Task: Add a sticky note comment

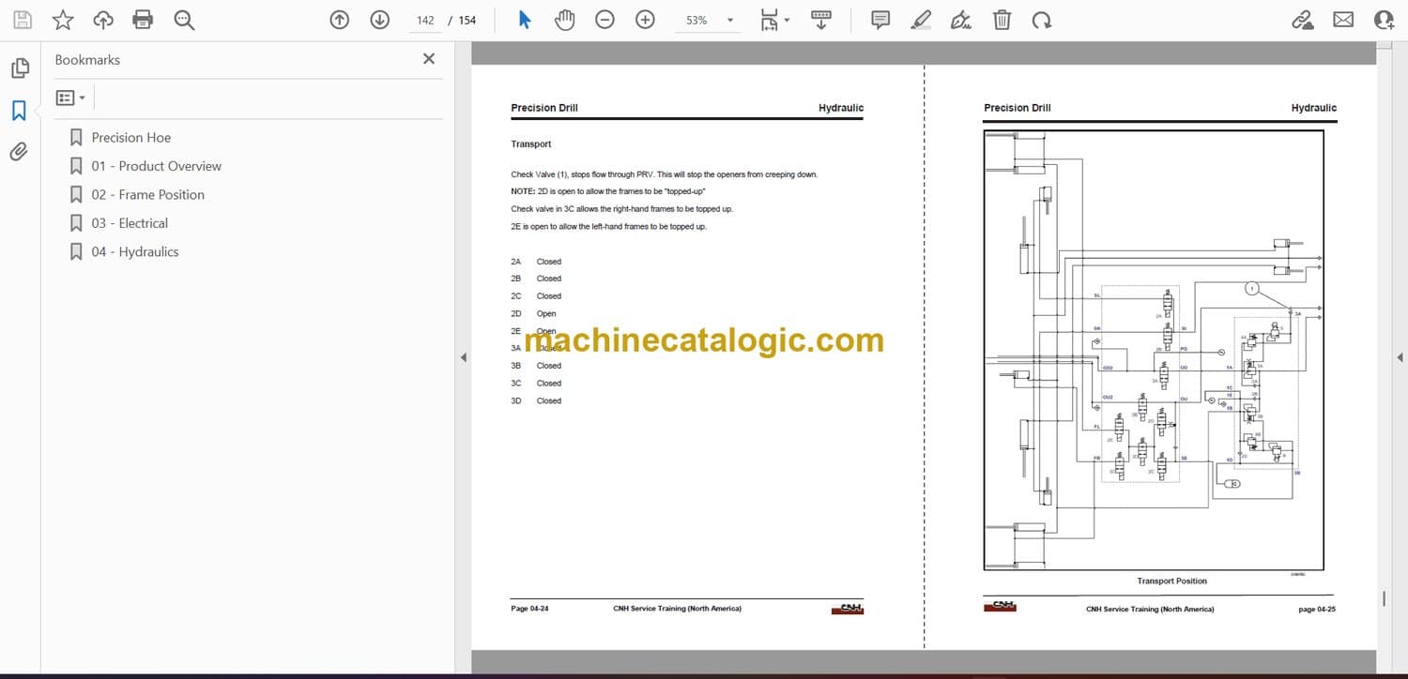Action: click(x=880, y=20)
